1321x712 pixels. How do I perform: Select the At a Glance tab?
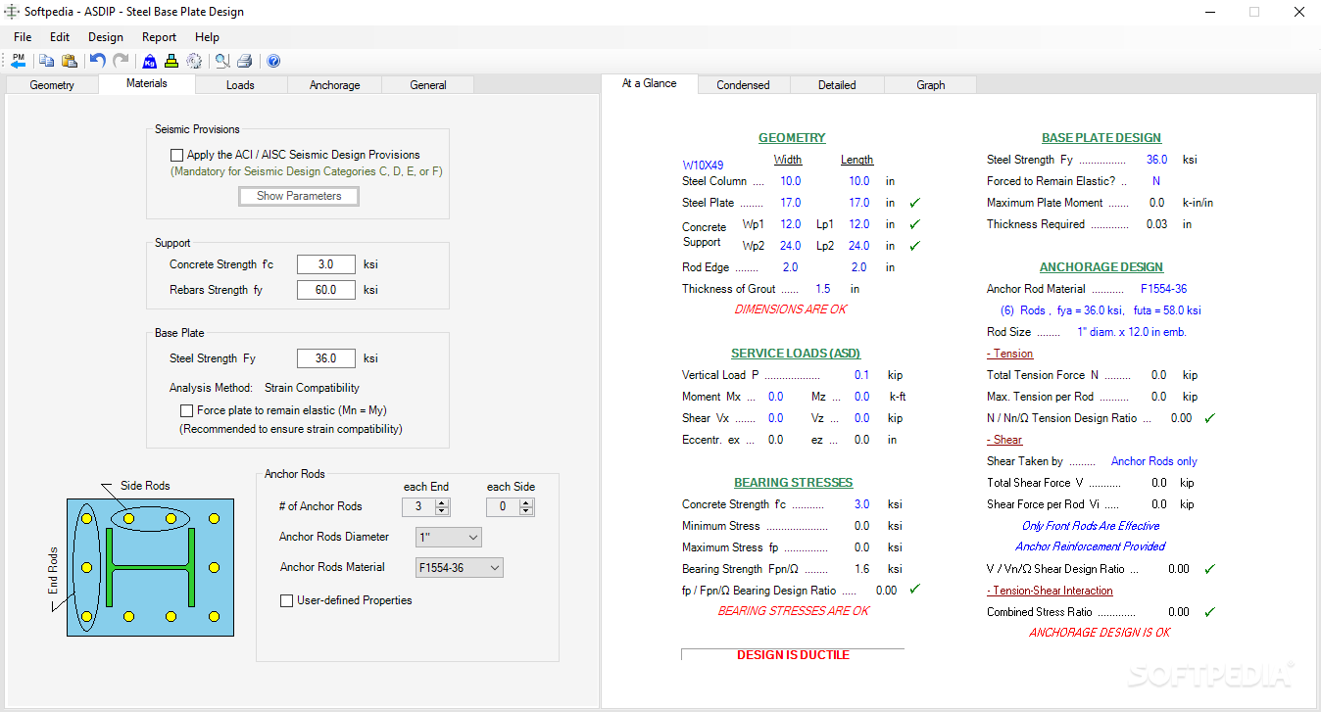(649, 83)
